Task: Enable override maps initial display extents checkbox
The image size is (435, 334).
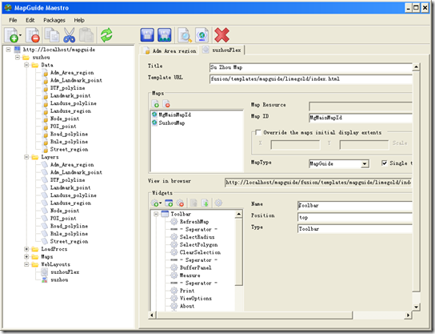Action: [x=258, y=132]
